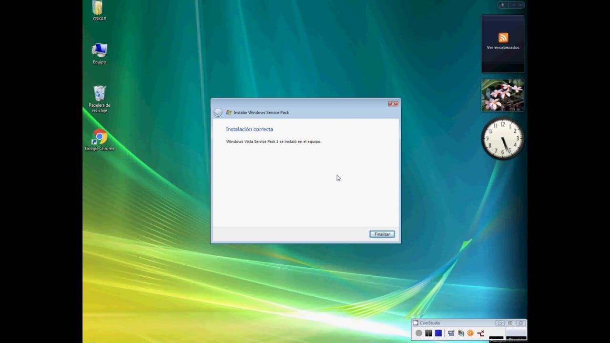This screenshot has width=610, height=343.
Task: Click the sidebar plus button to add gadgets
Action: click(x=502, y=5)
